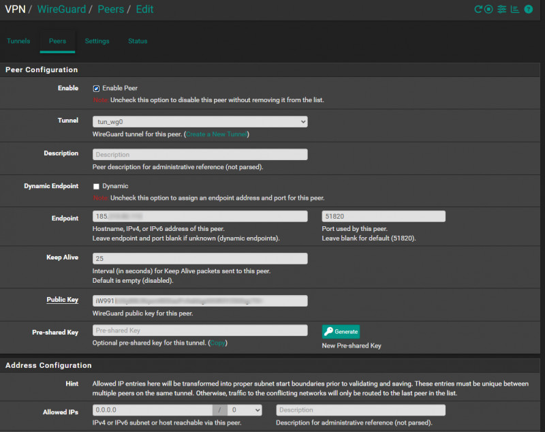This screenshot has height=432, width=545.
Task: Click the Create a New Tunnel link
Action: 217,134
